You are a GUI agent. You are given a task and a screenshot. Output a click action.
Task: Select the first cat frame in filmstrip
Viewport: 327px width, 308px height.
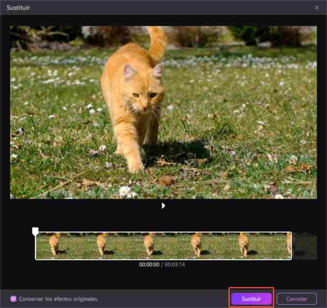[54, 245]
